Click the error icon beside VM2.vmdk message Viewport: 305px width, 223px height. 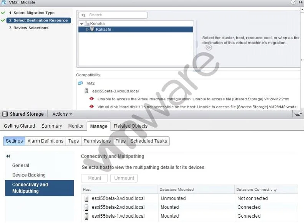[91, 107]
